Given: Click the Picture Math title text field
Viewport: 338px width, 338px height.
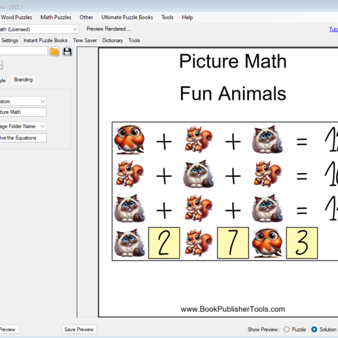Looking at the screenshot, I should tap(24, 112).
